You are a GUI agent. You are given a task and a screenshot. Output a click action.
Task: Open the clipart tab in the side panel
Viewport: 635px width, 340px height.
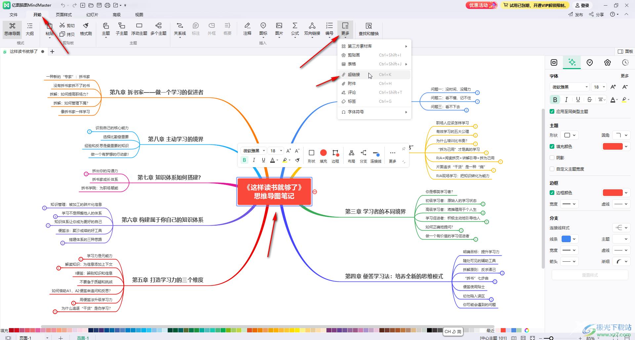[x=608, y=62]
